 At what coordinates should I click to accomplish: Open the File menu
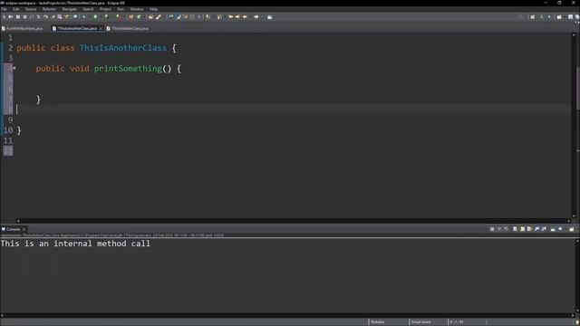click(x=4, y=9)
